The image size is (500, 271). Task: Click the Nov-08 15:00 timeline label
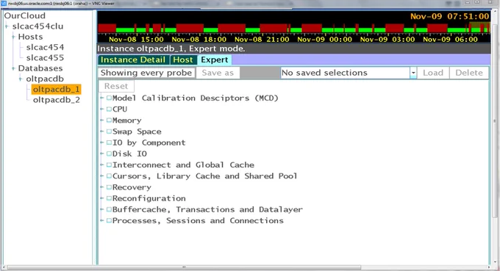point(136,40)
